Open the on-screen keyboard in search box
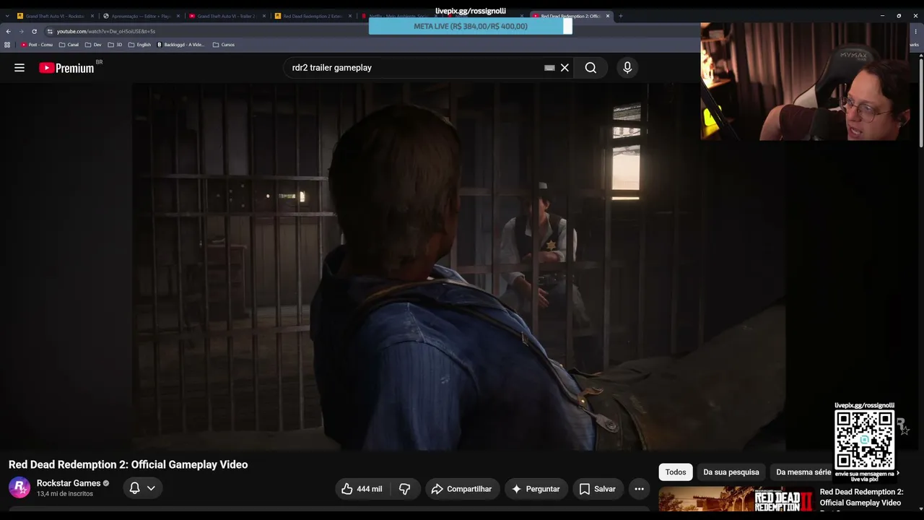Viewport: 924px width, 520px height. (x=549, y=68)
